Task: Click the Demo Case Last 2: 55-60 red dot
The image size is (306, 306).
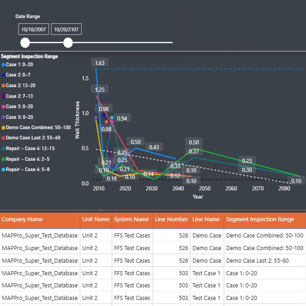Action: [x=4, y=138]
